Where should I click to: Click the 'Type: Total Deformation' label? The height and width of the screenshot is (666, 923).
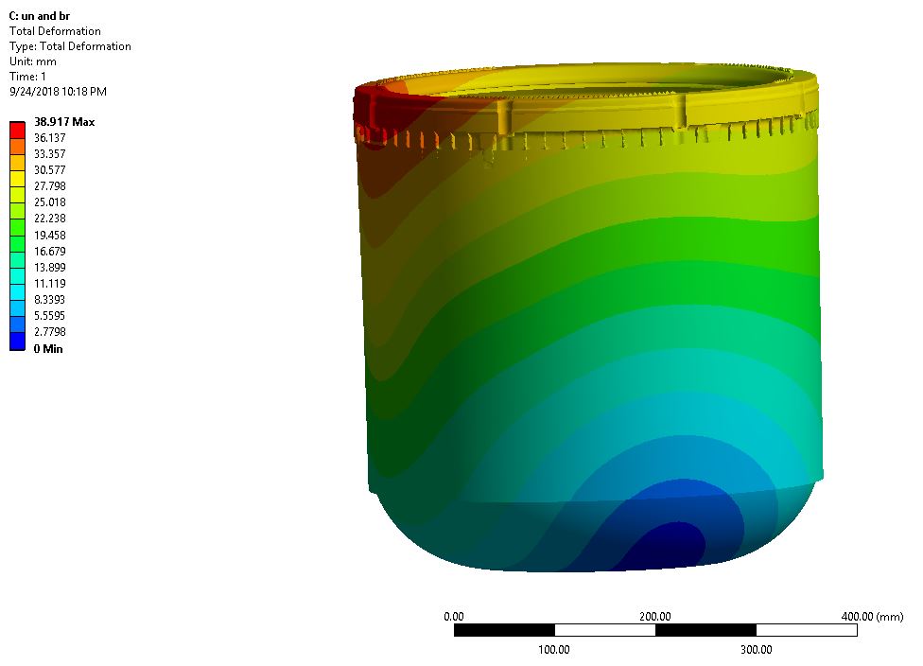pyautogui.click(x=70, y=46)
